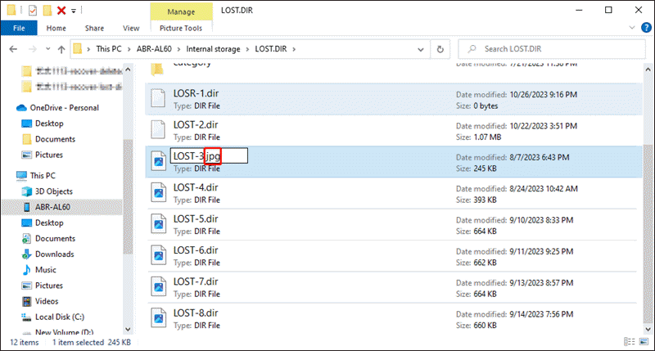Screen dimensions: 655x351
Task: Select Pictures under OneDrive
Action: pos(49,155)
